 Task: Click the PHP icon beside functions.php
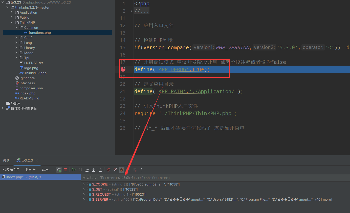point(26,33)
